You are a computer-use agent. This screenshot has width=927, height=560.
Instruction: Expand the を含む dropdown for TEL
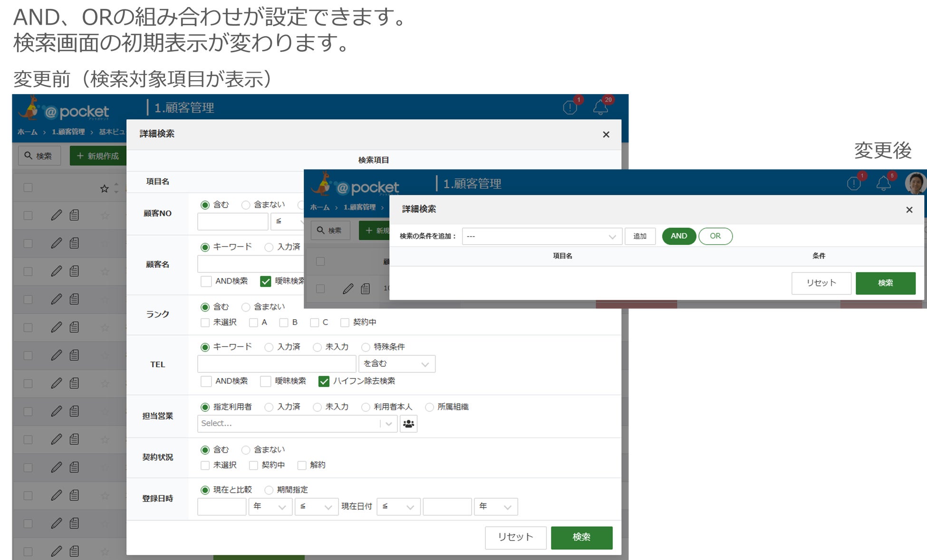click(397, 364)
